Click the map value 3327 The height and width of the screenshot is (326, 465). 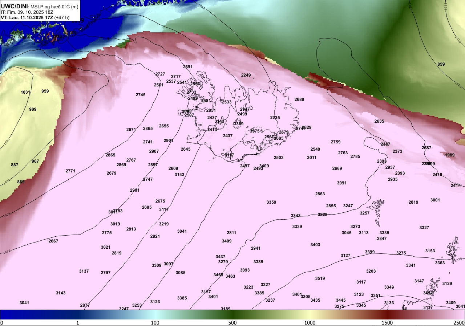(424, 228)
